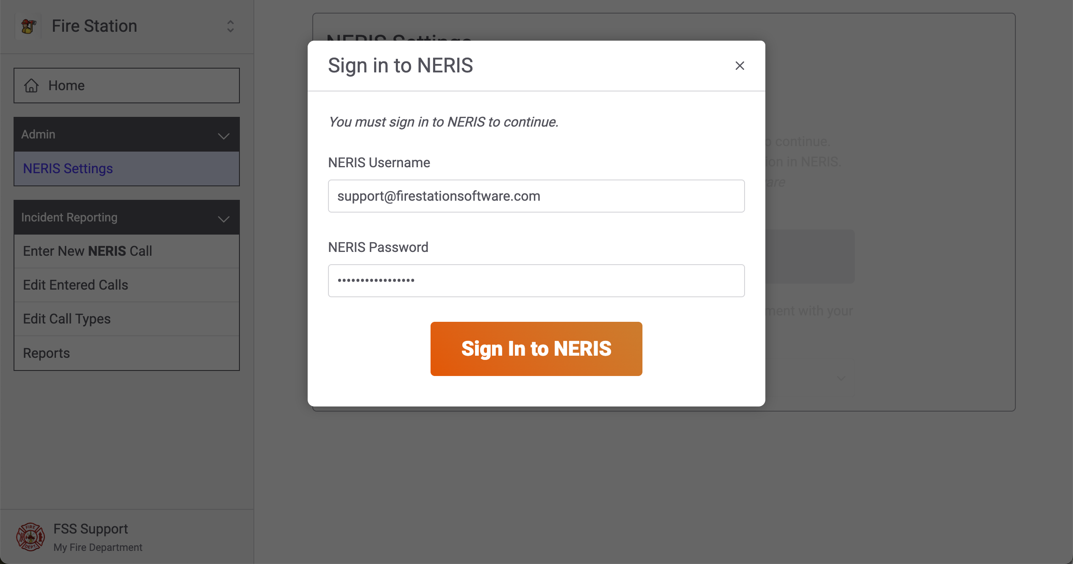The image size is (1073, 564).
Task: Collapse the Incident Reporting chevron
Action: point(223,218)
